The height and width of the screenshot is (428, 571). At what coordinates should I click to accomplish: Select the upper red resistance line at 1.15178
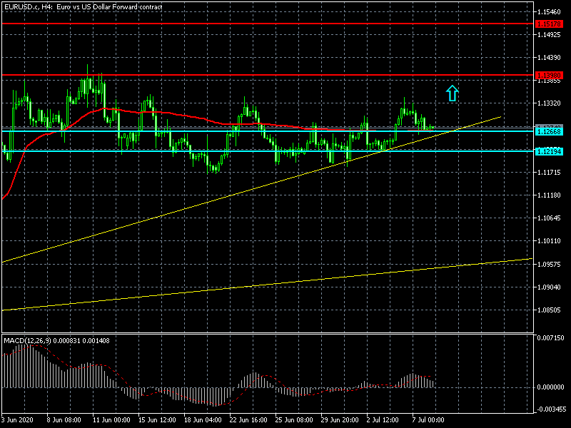[285, 24]
